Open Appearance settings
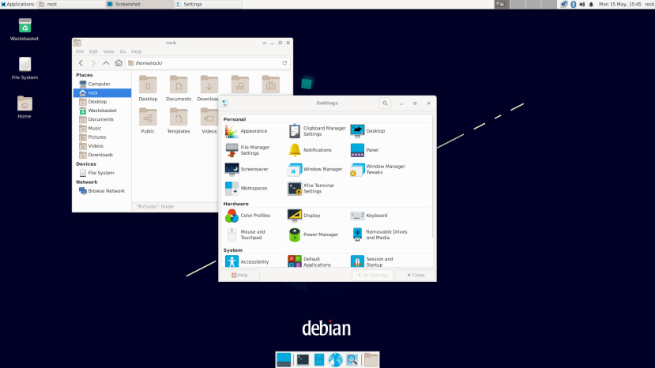Viewport: 655px width, 368px height. (247, 131)
